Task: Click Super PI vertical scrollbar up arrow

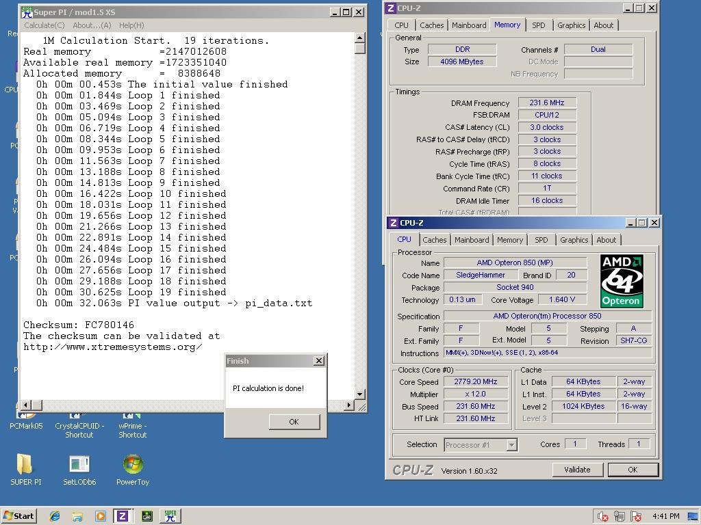Action: point(360,38)
